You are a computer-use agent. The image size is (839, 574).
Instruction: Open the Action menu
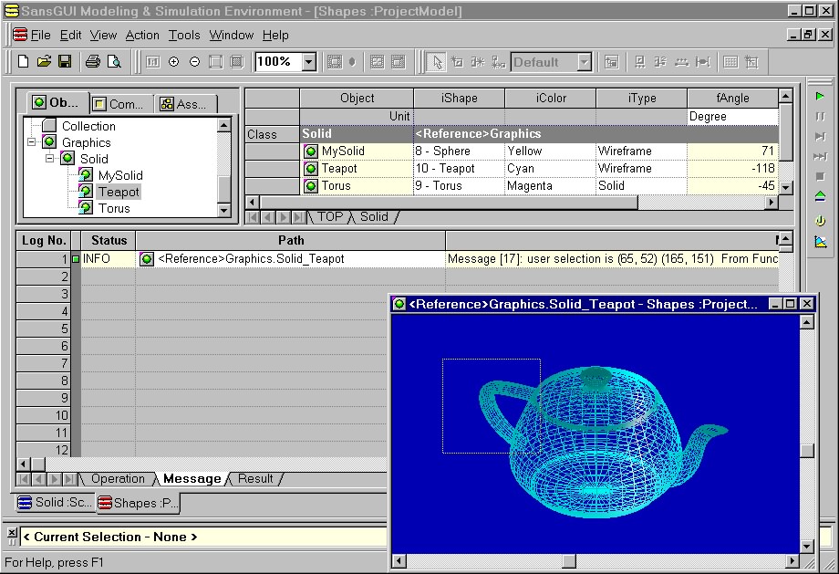pos(142,35)
